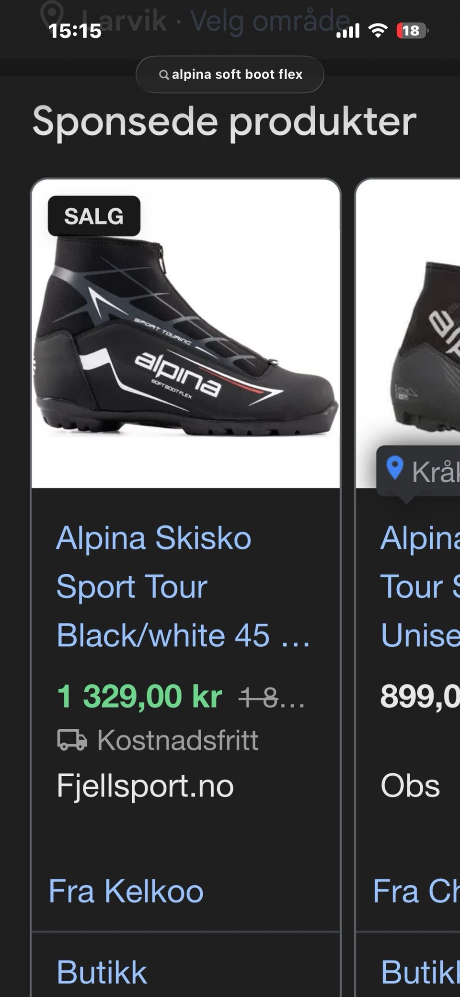Tap the blue map pin on second product
This screenshot has height=997, width=460.
click(394, 468)
